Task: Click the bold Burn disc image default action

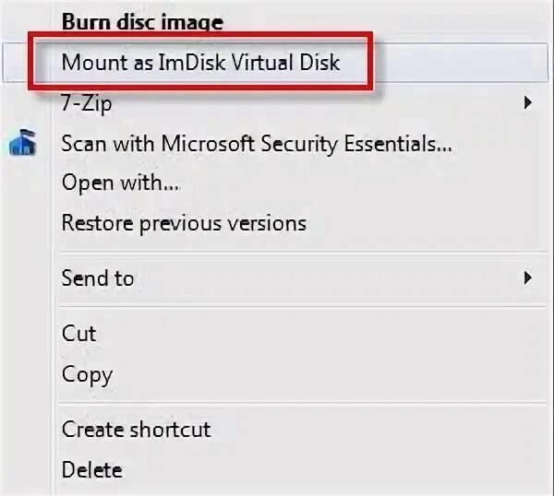Action: [x=142, y=20]
